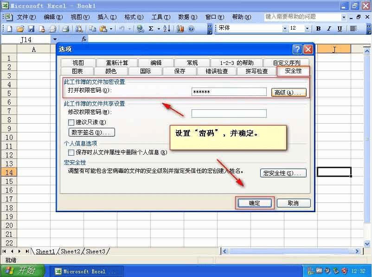Open the 文件(F) menu

(x=26, y=17)
